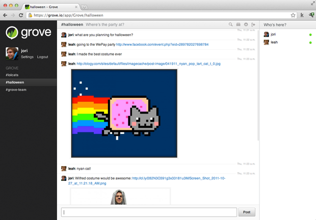Open the browser wrench menu icon
This screenshot has height=220, width=316.
click(x=311, y=15)
